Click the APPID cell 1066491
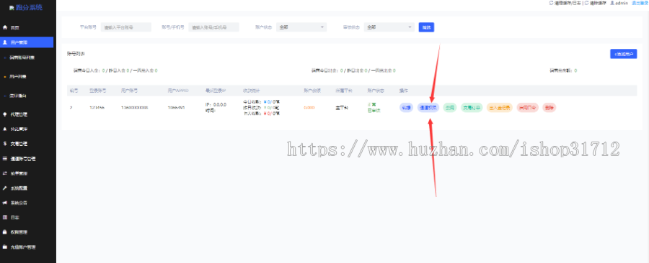This screenshot has height=263, width=649. [x=176, y=108]
